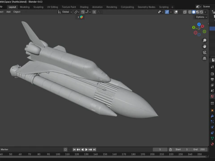The width and height of the screenshot is (215, 161).
Task: Open the Particles properties tab
Action: point(212,122)
